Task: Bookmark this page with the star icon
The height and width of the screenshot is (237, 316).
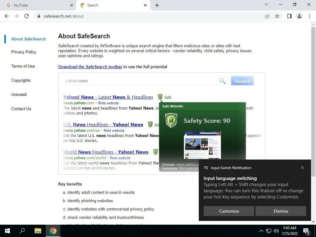Action: pos(277,16)
